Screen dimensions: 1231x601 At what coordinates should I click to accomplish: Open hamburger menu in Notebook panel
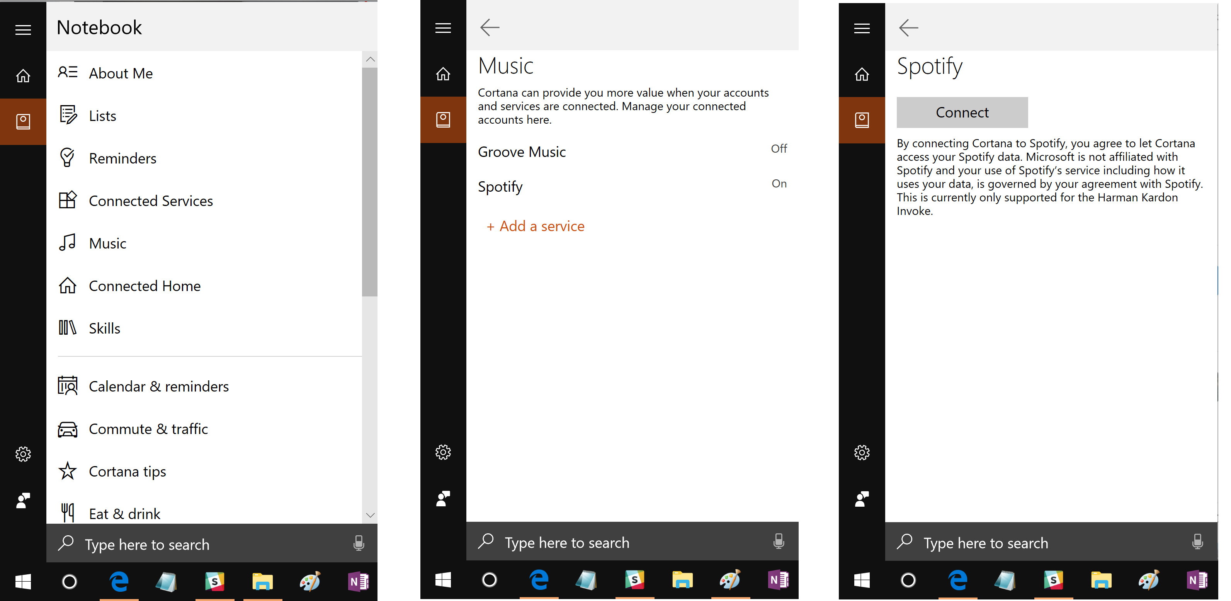pyautogui.click(x=23, y=30)
